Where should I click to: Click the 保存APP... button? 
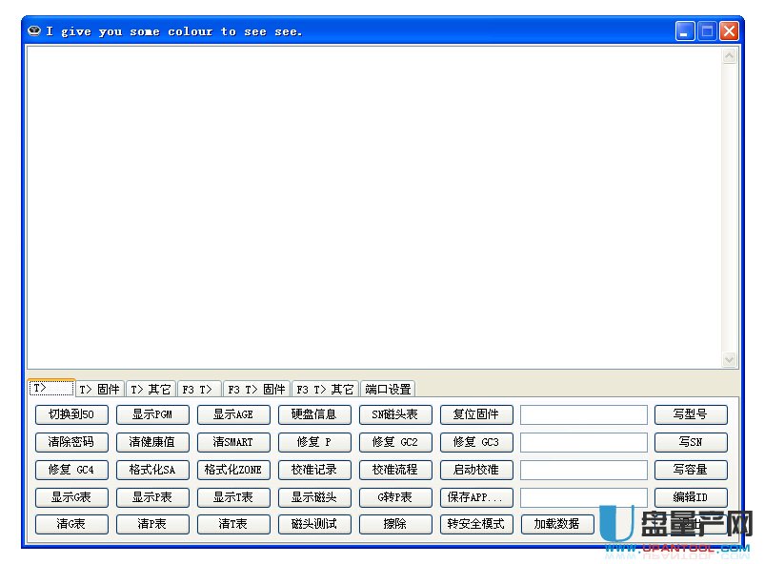tap(476, 496)
